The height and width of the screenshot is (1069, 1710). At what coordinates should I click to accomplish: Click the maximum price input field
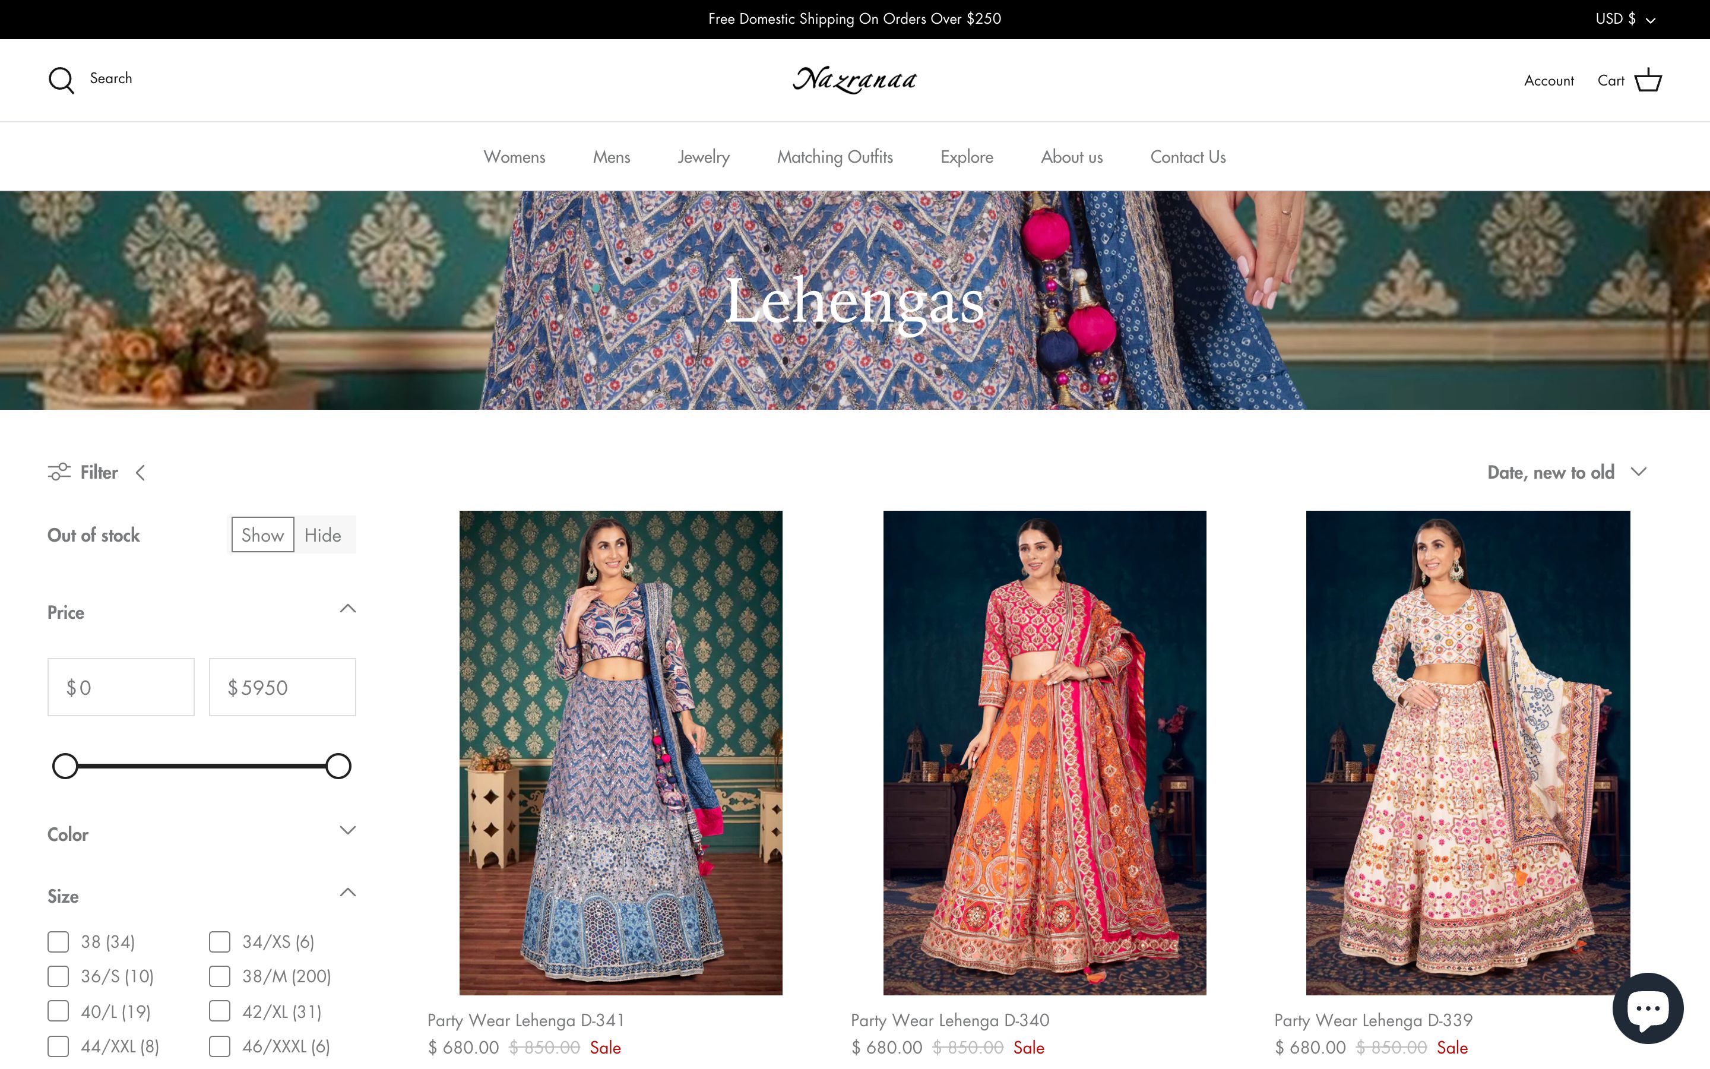tap(282, 687)
